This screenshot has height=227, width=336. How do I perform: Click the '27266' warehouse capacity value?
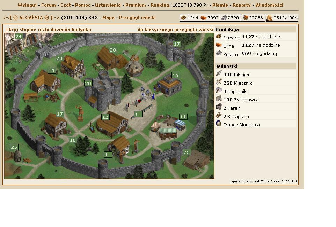[256, 18]
